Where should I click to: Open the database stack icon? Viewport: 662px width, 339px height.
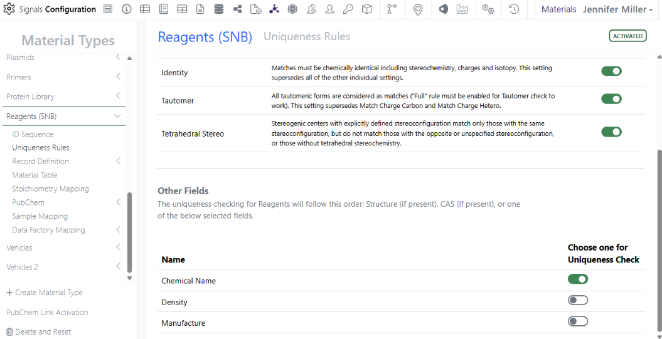coord(218,9)
